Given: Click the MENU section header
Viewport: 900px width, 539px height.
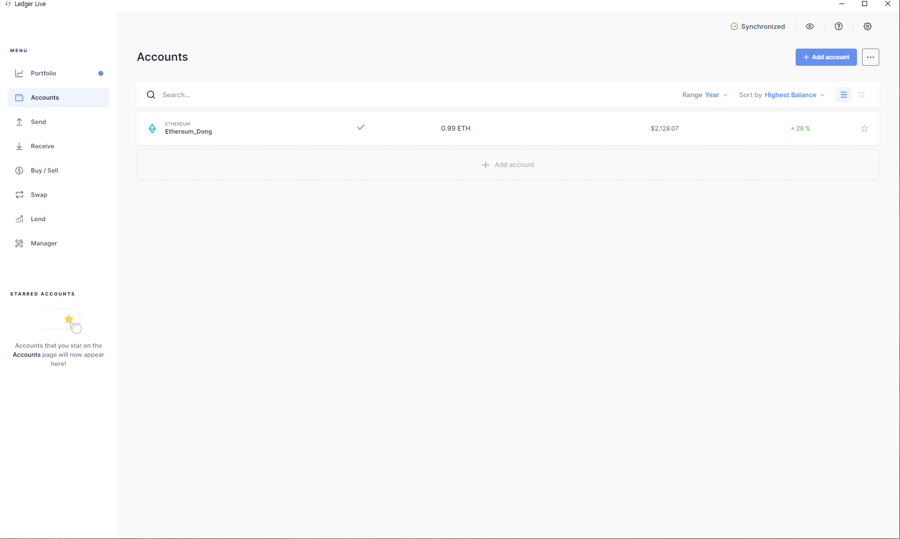Looking at the screenshot, I should [19, 51].
